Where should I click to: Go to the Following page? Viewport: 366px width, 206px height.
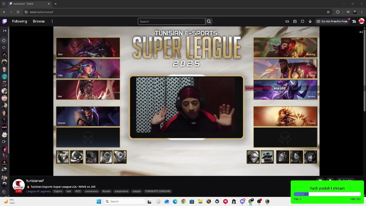tap(19, 21)
